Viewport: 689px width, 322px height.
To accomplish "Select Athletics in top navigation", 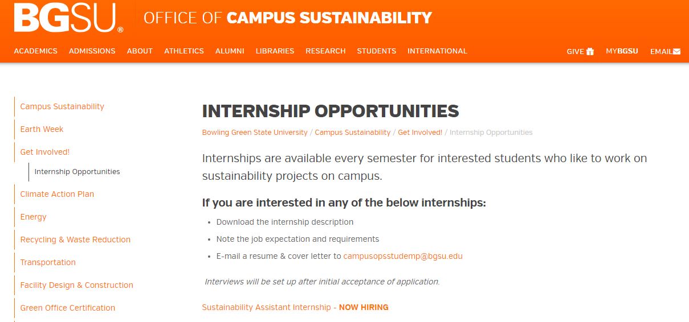I will (184, 51).
